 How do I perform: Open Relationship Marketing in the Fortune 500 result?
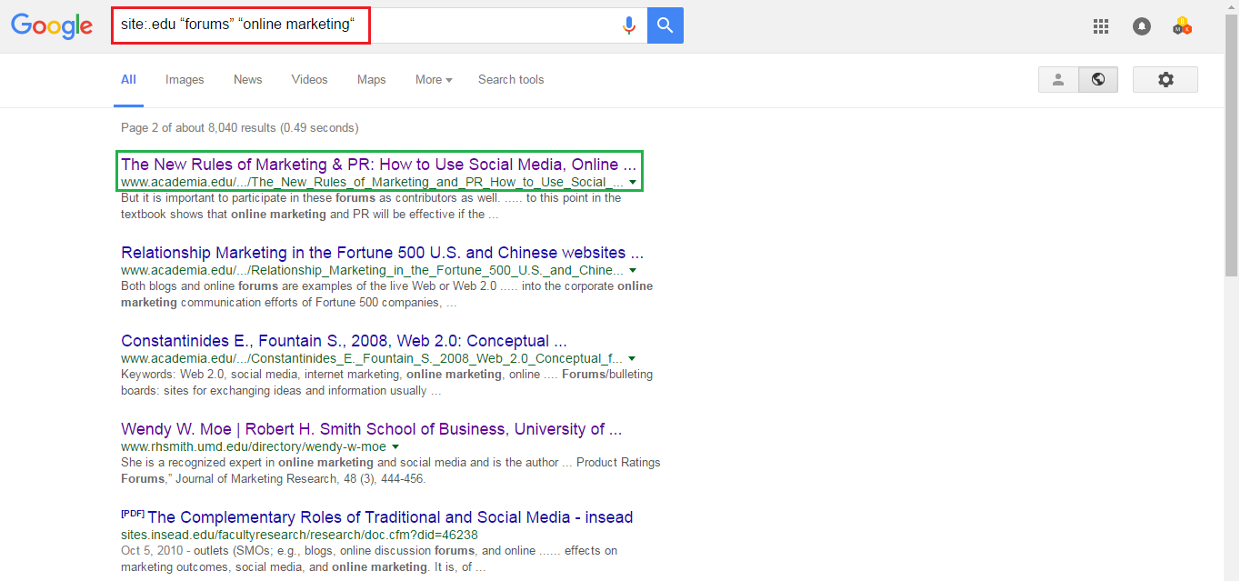tap(382, 253)
